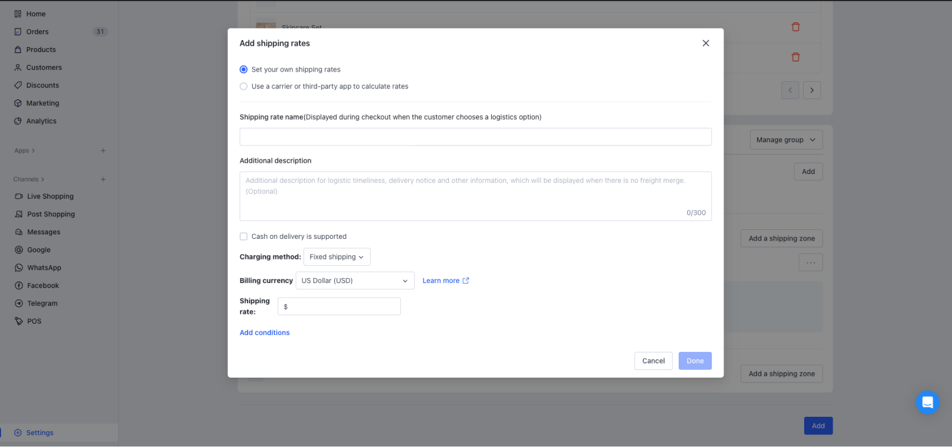Select carrier or third-party app rates option

coord(244,86)
